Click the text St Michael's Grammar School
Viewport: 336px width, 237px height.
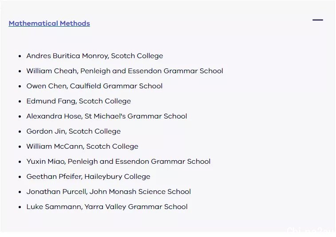pyautogui.click(x=136, y=116)
